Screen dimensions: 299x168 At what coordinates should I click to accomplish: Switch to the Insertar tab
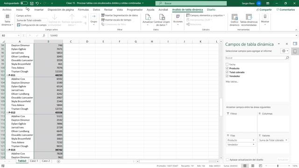tap(39, 9)
